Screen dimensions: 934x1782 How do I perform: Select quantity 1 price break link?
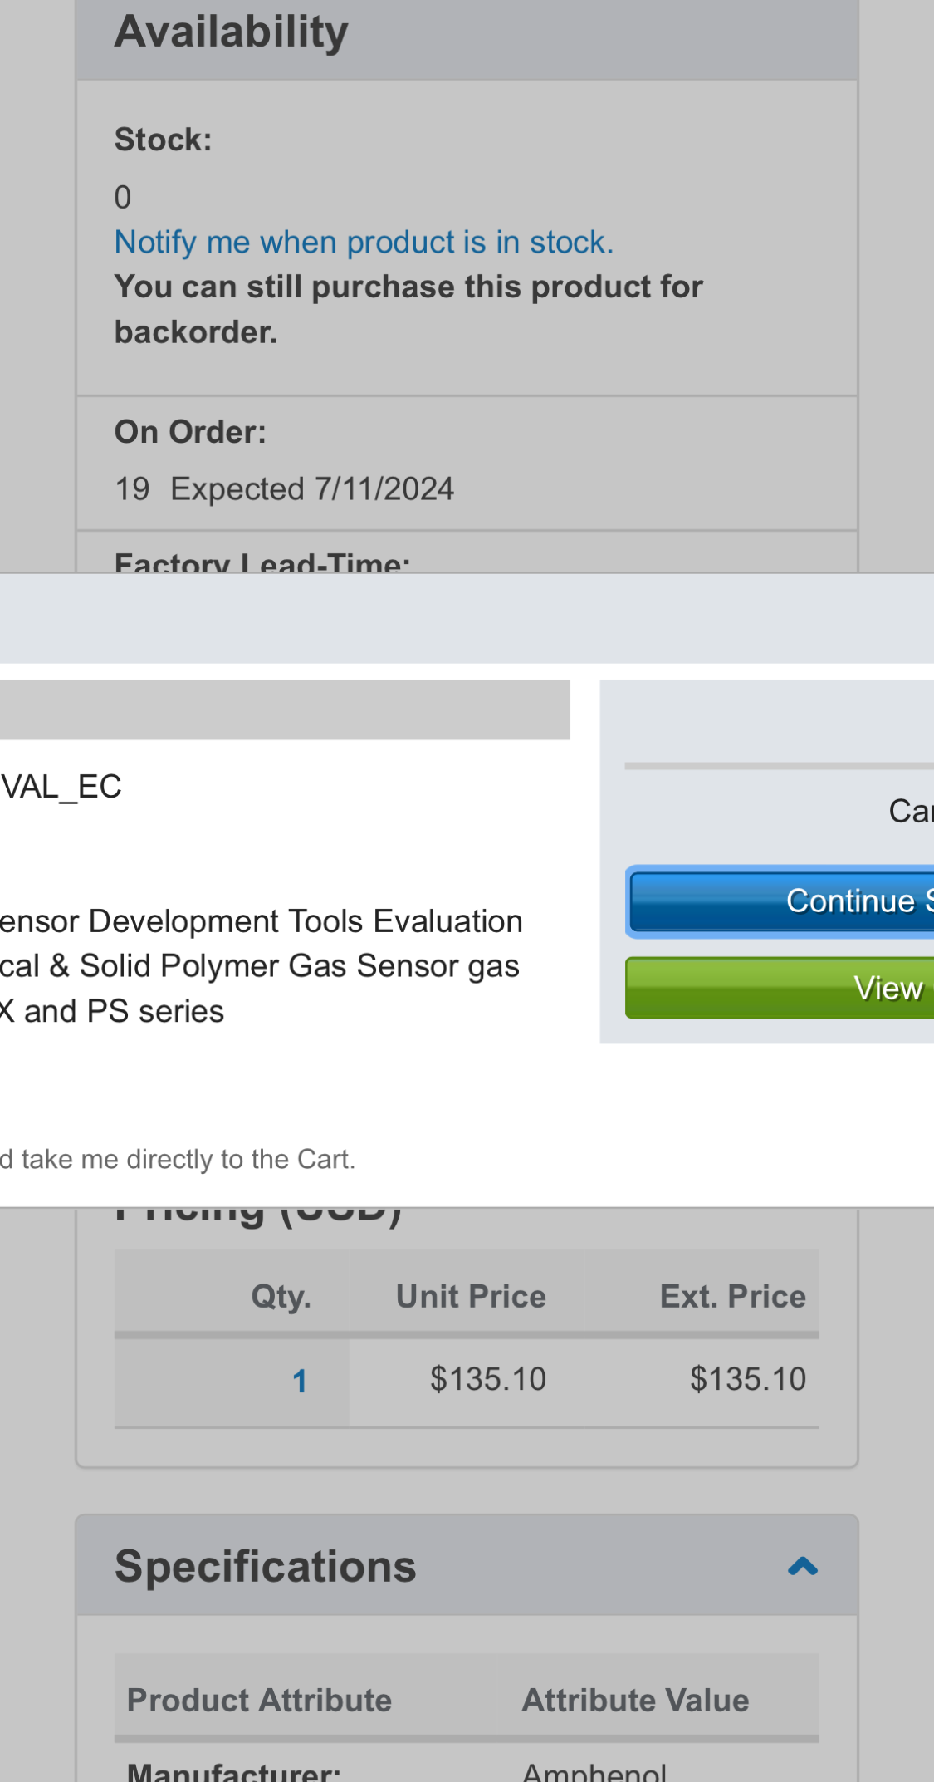coord(300,1381)
